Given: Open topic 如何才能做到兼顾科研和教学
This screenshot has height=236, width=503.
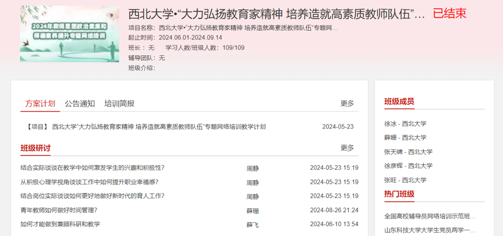Looking at the screenshot, I should click(60, 224).
